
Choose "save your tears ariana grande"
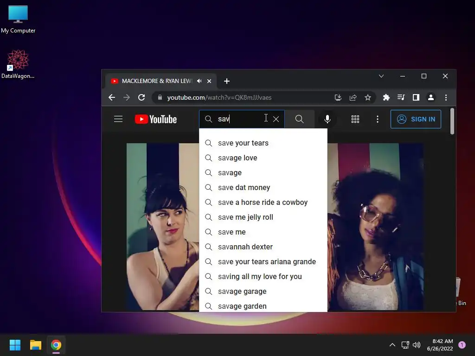[x=263, y=261]
